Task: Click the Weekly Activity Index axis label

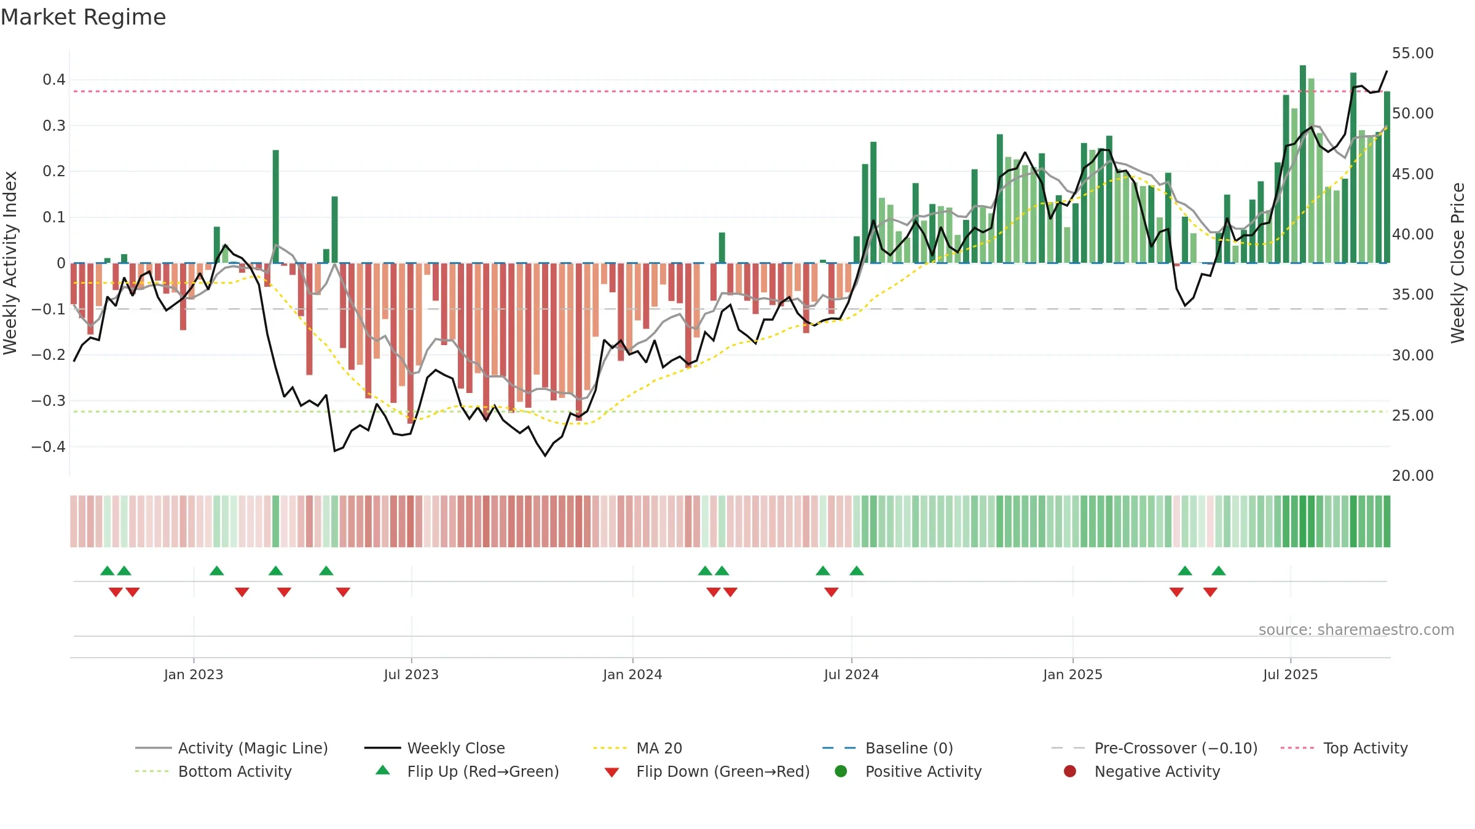Action: (x=10, y=263)
